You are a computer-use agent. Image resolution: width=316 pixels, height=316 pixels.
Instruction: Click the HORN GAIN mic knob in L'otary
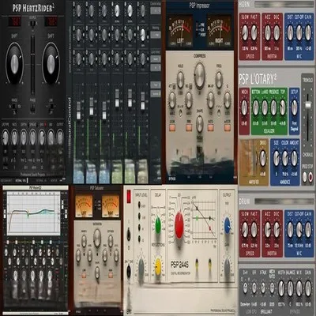pyautogui.click(x=308, y=32)
